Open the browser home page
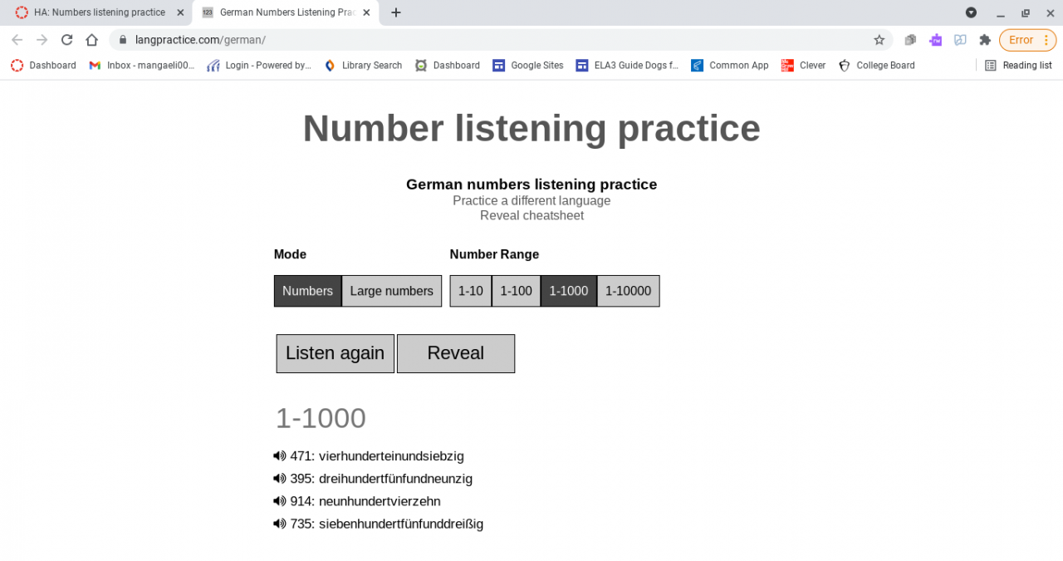Image resolution: width=1063 pixels, height=561 pixels. coord(91,40)
